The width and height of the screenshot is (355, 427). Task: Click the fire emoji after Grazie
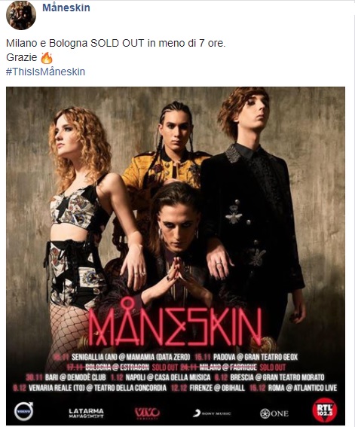pos(46,58)
